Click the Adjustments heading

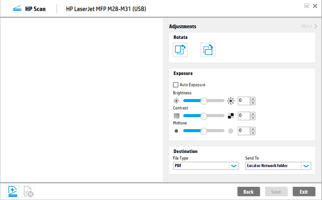(x=183, y=27)
